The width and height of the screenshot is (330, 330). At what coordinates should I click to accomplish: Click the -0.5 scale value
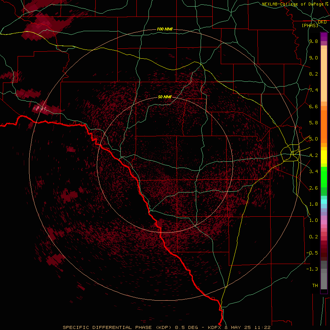(312, 253)
